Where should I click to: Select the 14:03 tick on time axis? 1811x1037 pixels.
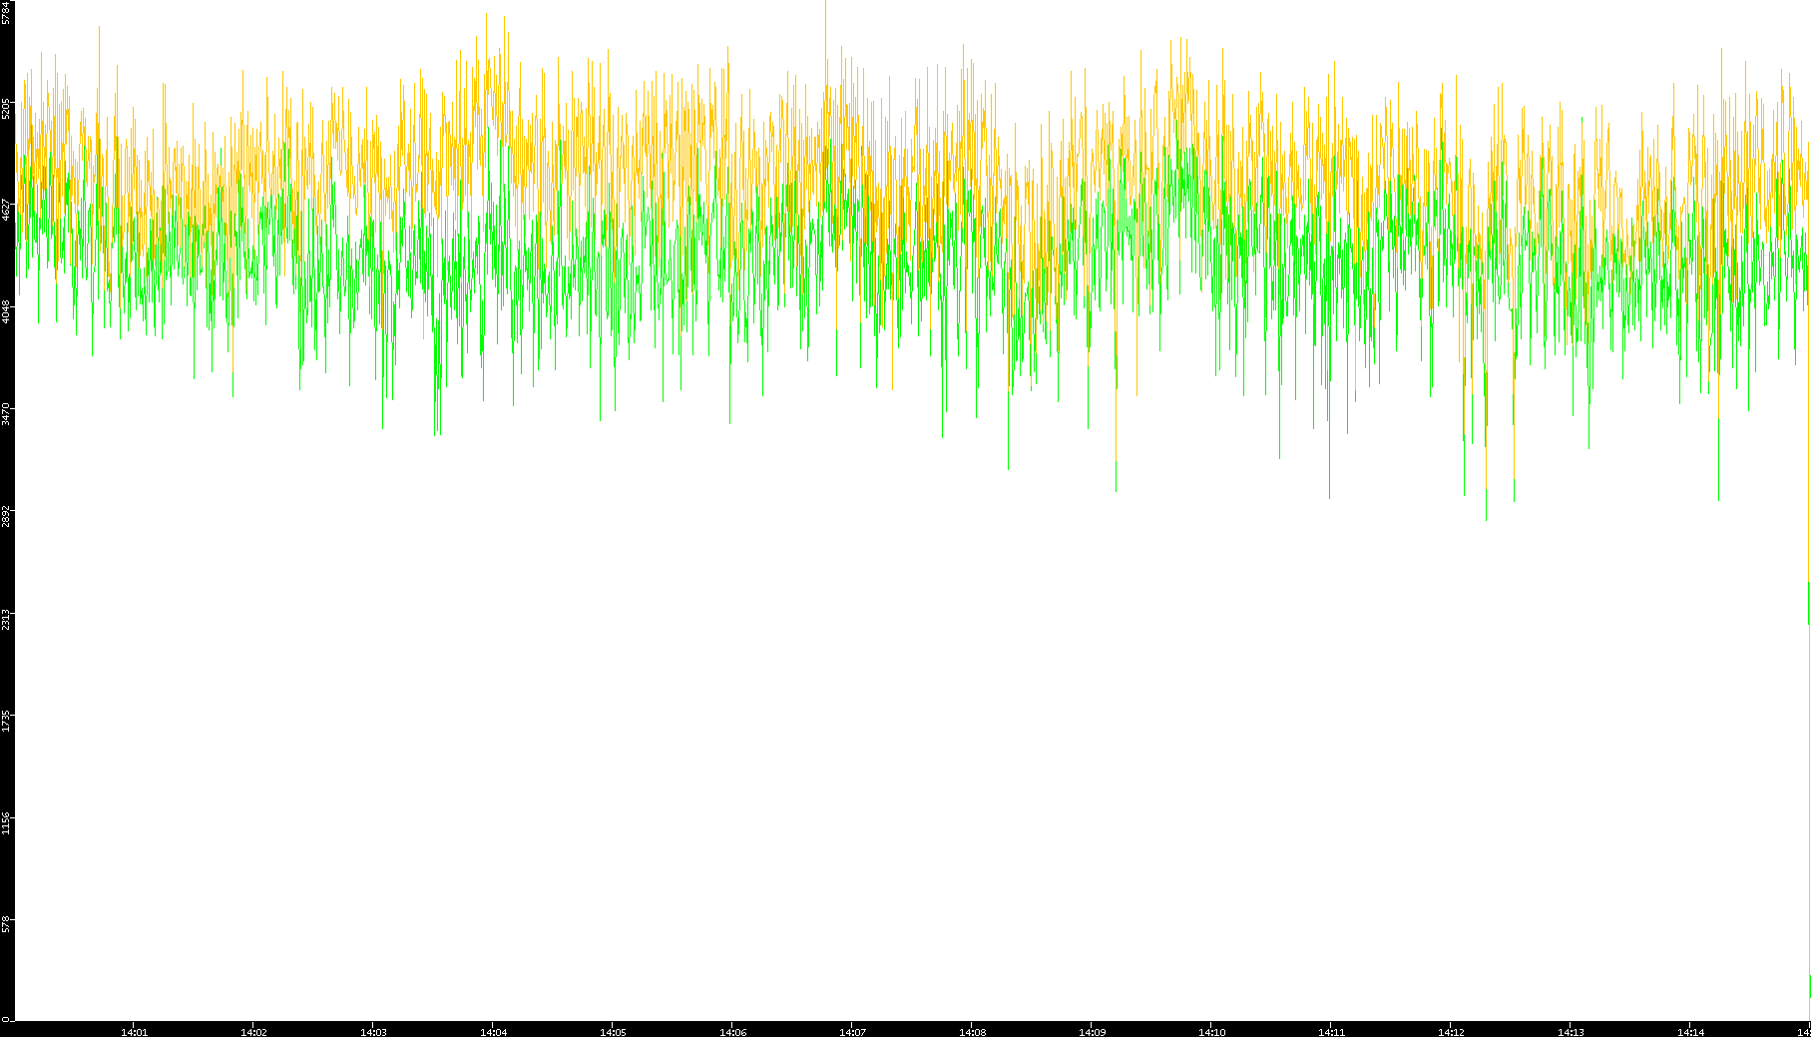pyautogui.click(x=373, y=1031)
